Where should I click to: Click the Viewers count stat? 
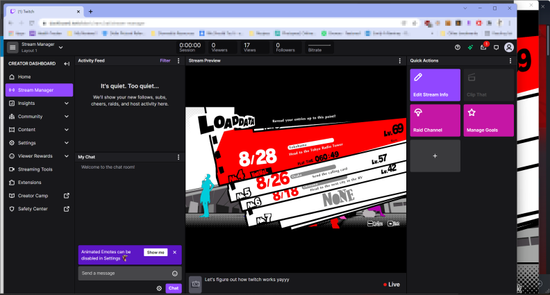click(x=222, y=47)
